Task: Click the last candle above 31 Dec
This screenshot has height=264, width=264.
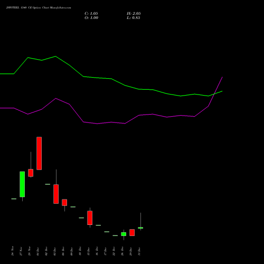Action: 140,228
